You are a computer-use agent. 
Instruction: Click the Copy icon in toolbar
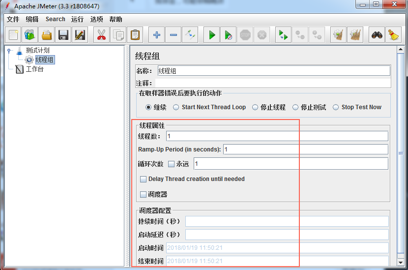tap(118, 35)
